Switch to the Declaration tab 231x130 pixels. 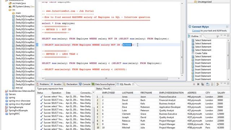pyautogui.click(x=70, y=84)
